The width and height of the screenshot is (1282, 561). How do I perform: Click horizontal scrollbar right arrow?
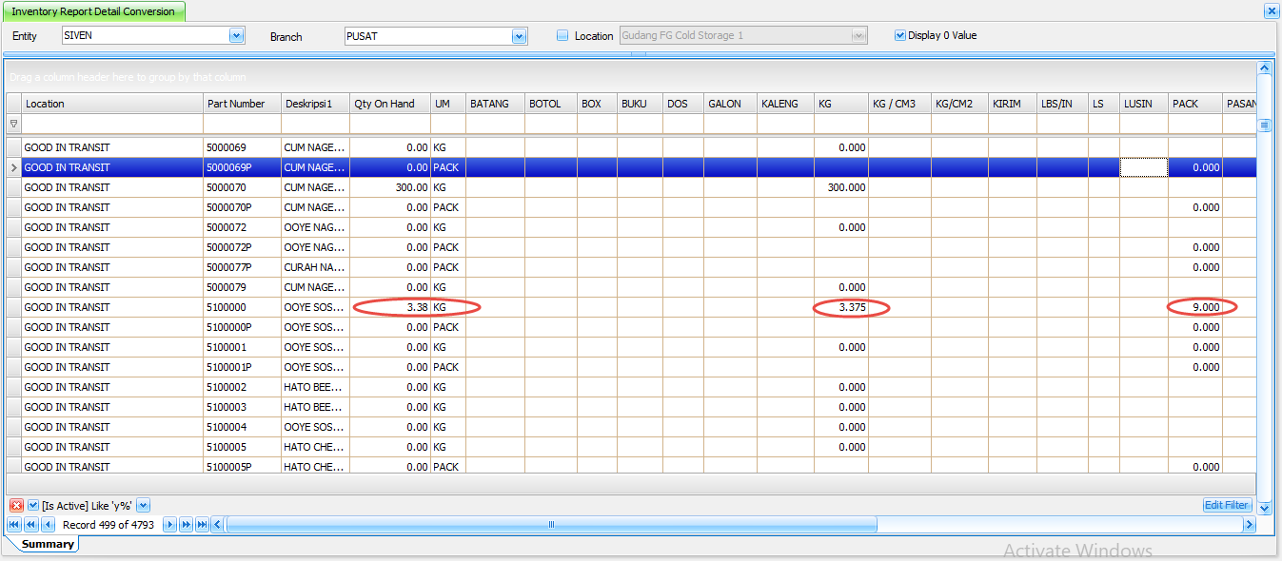[x=1248, y=525]
